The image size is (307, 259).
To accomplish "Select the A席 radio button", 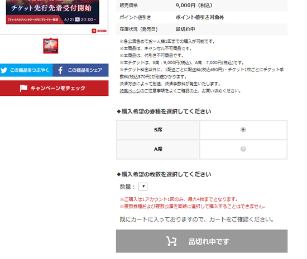I will (x=243, y=149).
